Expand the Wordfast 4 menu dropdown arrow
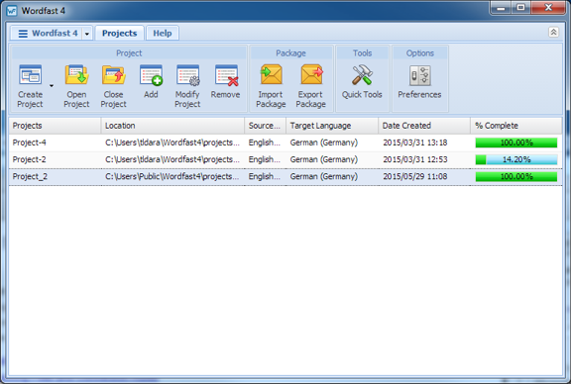This screenshot has height=384, width=571. tap(87, 34)
